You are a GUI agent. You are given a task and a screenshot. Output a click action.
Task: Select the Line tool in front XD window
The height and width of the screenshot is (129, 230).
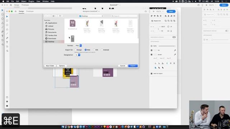(x=7, y=34)
